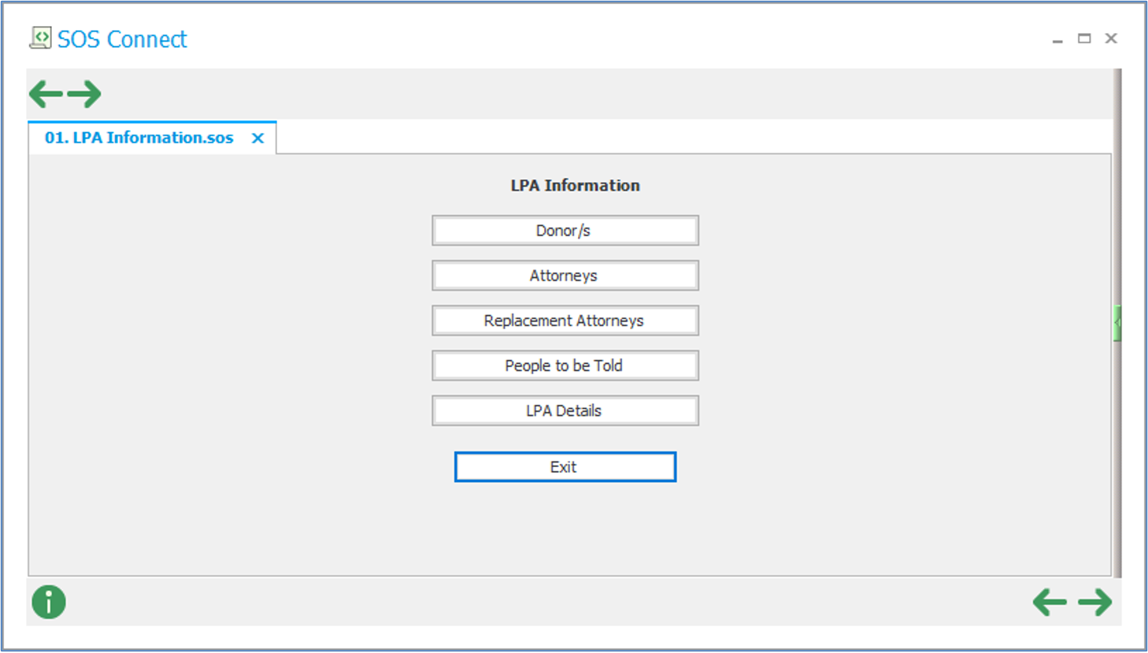Expand the green side panel handle
Screen dimensions: 1148x653
pyautogui.click(x=1117, y=323)
